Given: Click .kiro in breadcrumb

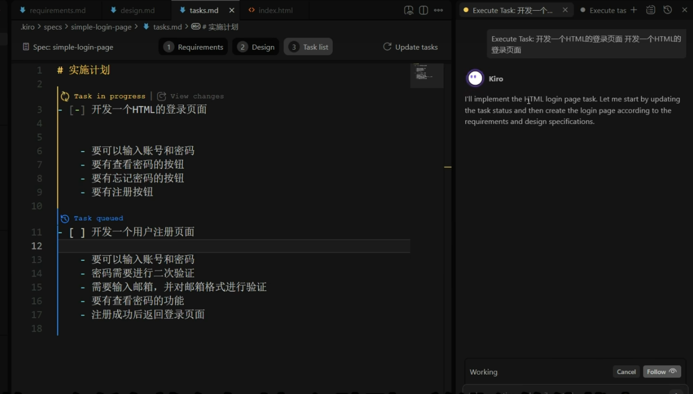Looking at the screenshot, I should pyautogui.click(x=28, y=27).
